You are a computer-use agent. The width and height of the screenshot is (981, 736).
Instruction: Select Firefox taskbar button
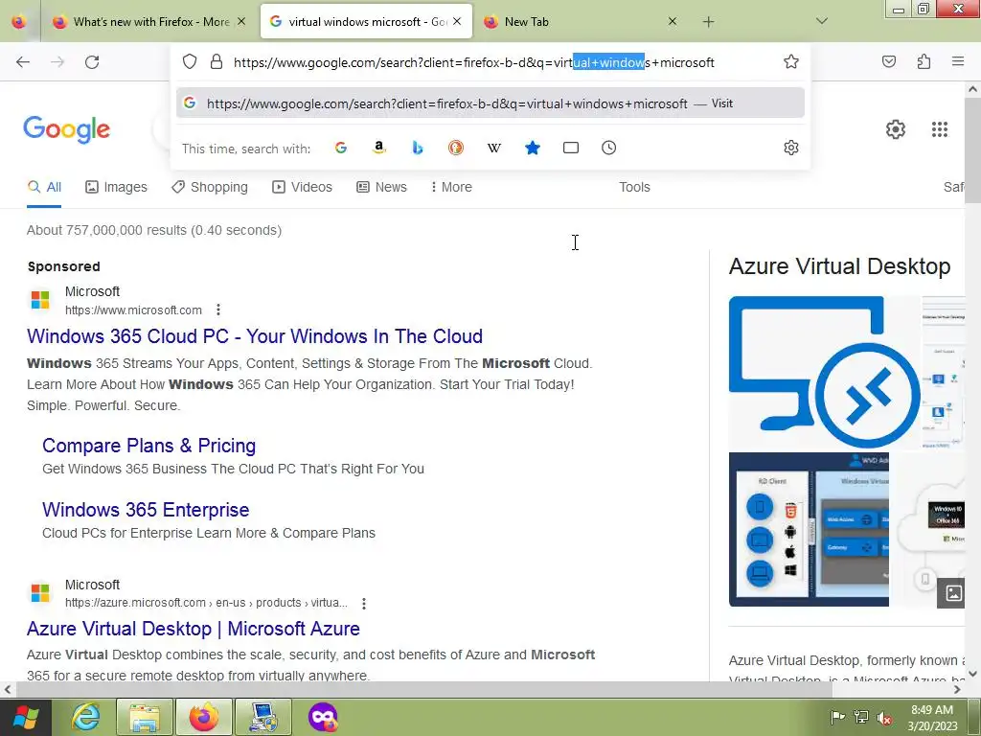coord(204,717)
